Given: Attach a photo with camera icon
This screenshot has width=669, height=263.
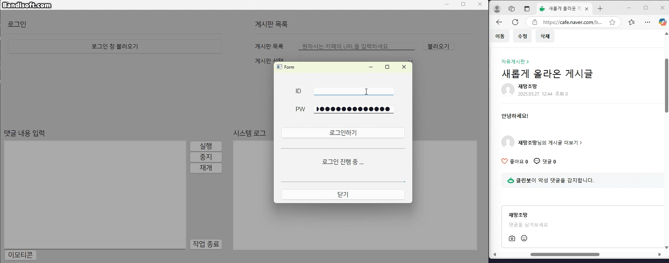Looking at the screenshot, I should pyautogui.click(x=512, y=239).
